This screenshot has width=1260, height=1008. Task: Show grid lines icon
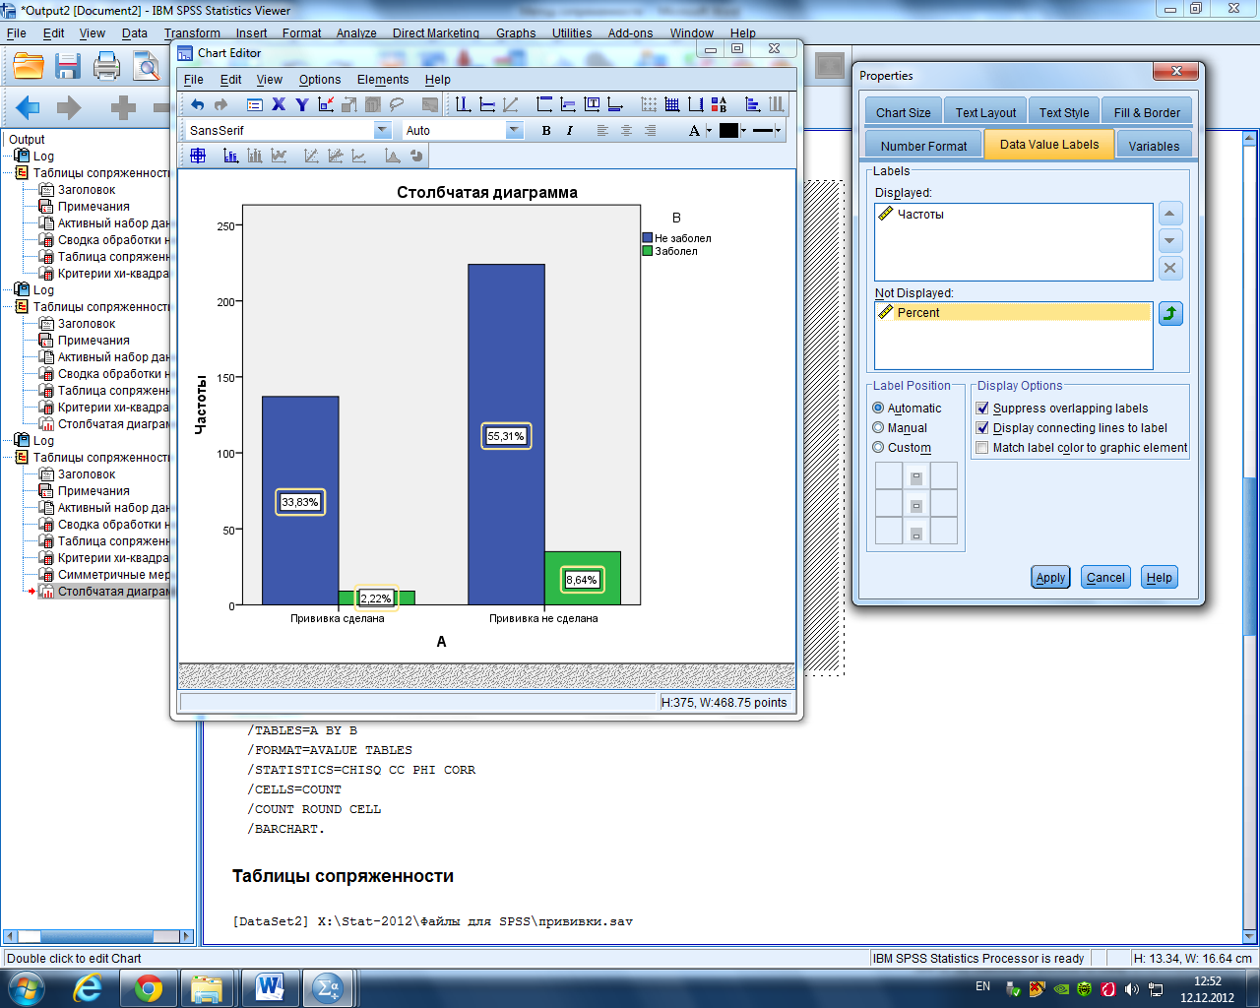[671, 104]
